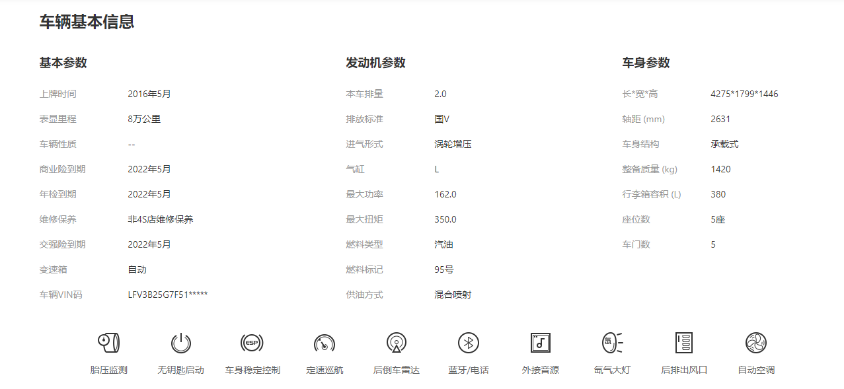
Task: Select the 混合喷射 fuel supply value
Action: [x=453, y=295]
